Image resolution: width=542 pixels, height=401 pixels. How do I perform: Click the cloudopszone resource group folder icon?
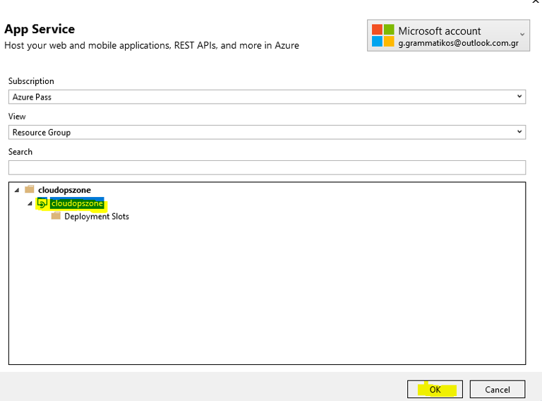tap(30, 189)
